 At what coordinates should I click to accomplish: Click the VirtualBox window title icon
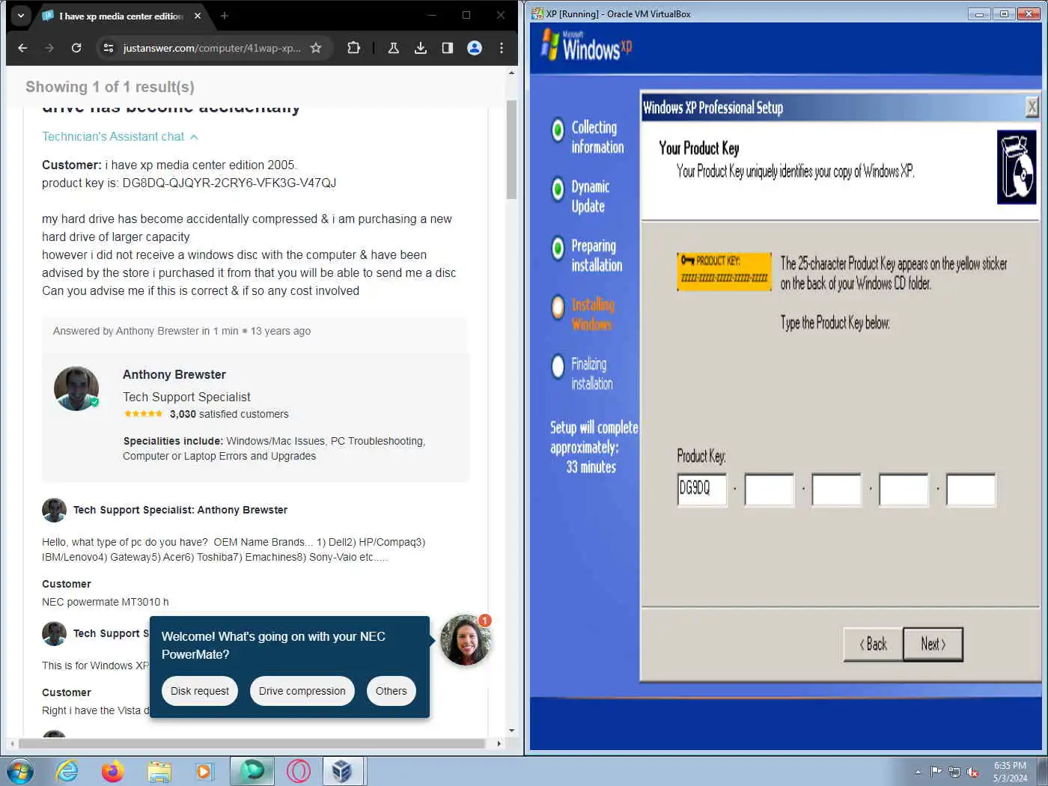(x=537, y=13)
